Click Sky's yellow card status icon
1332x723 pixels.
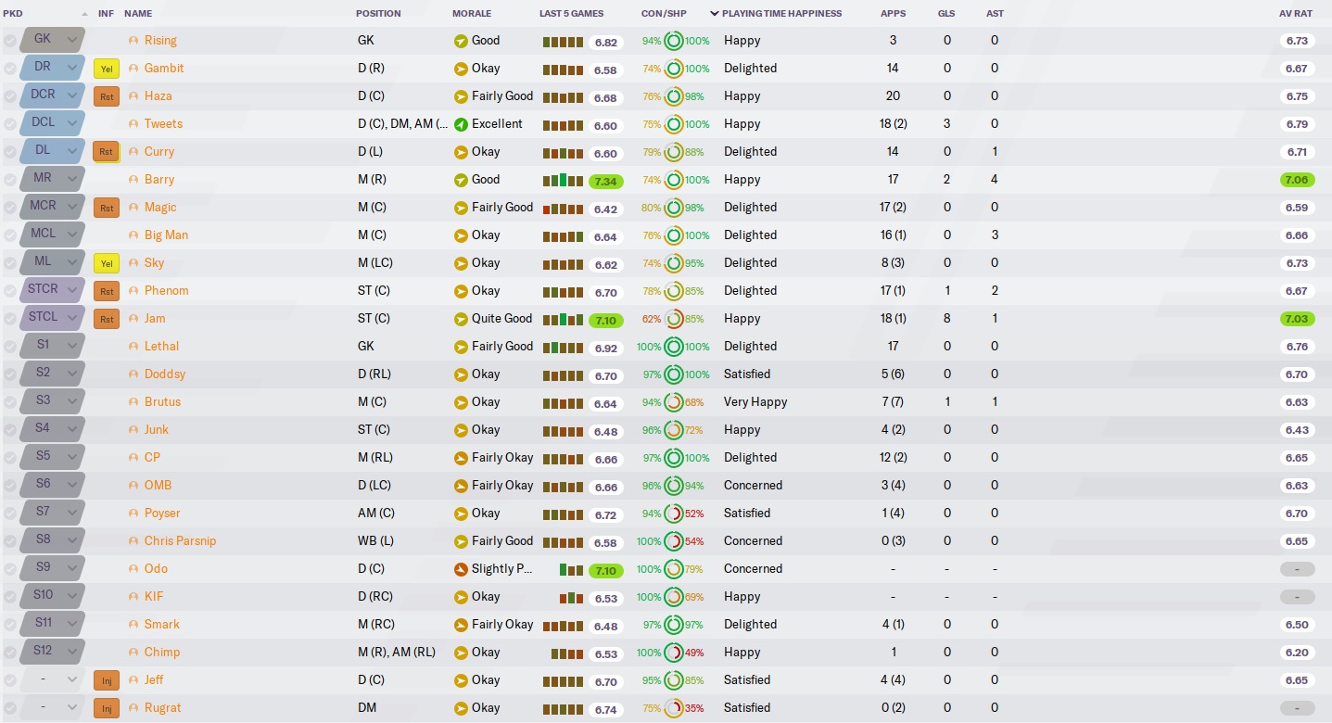107,263
